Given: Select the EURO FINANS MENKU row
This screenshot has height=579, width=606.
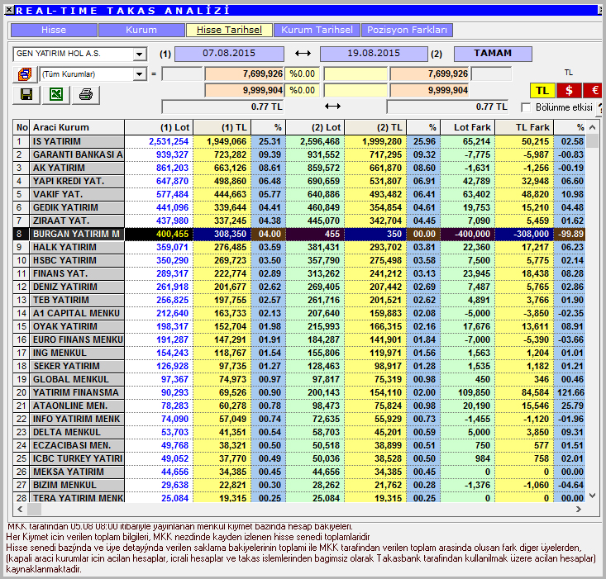Looking at the screenshot, I should coord(299,339).
